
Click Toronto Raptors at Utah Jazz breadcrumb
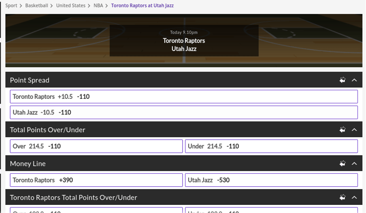(x=143, y=6)
